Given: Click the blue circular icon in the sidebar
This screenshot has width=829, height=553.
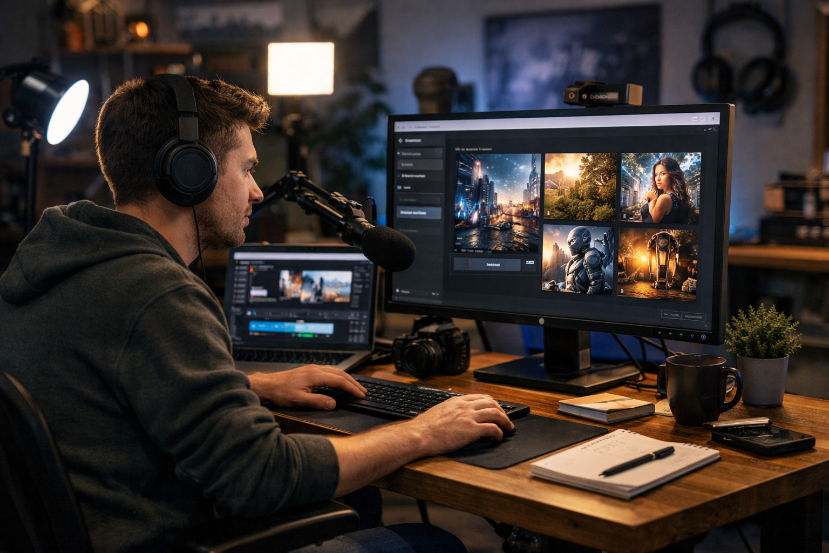Looking at the screenshot, I should (399, 187).
